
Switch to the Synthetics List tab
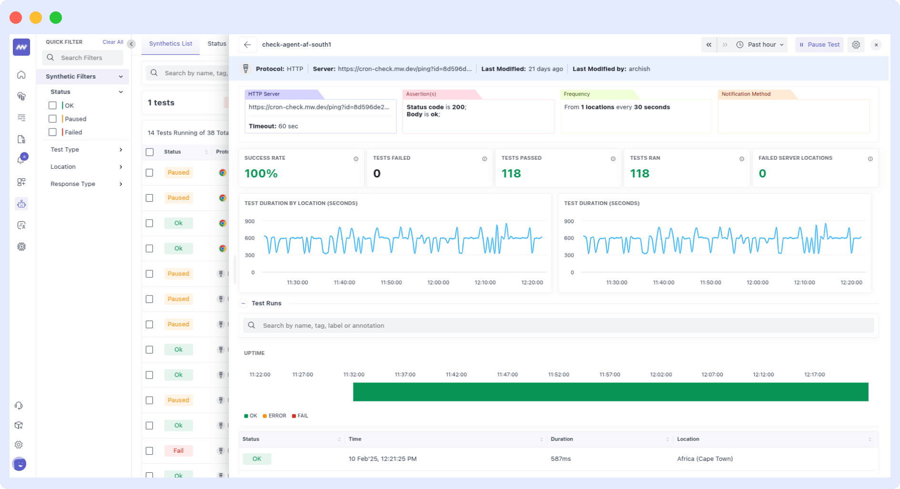(170, 43)
